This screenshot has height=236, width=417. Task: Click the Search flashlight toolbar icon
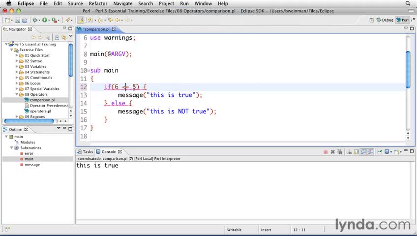coord(68,20)
